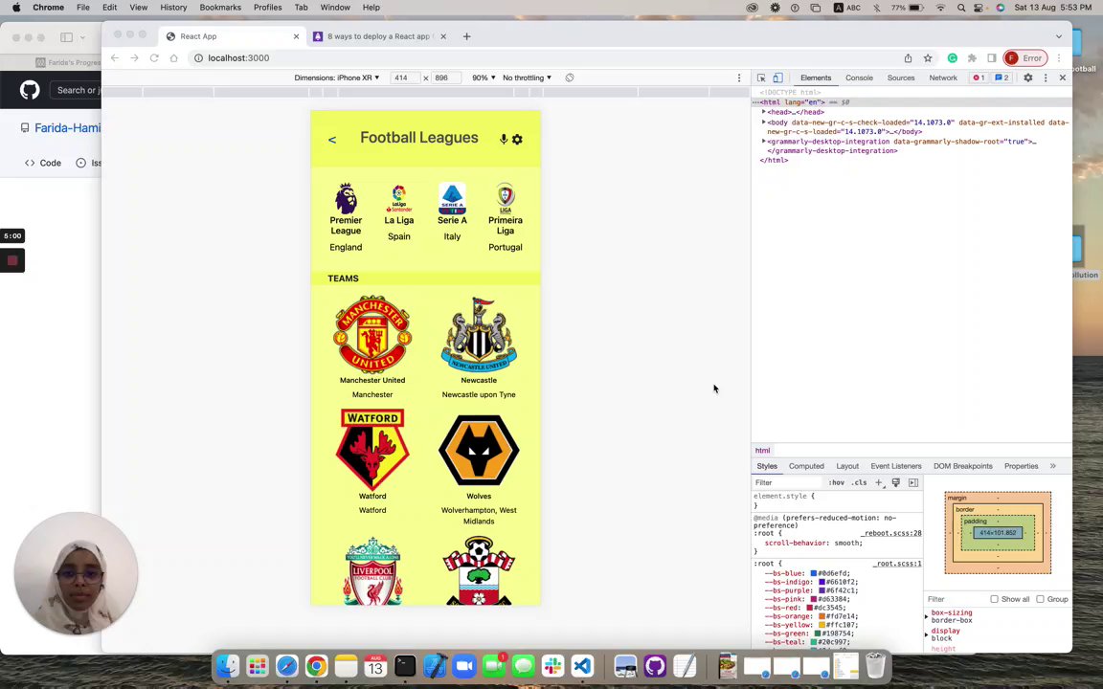Toggle the device toolbar in DevTools
Image resolution: width=1103 pixels, height=689 pixels.
coord(778,78)
